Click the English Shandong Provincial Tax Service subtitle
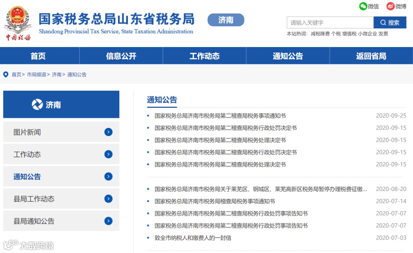Screen dimensions: 413x253 [x=116, y=31]
